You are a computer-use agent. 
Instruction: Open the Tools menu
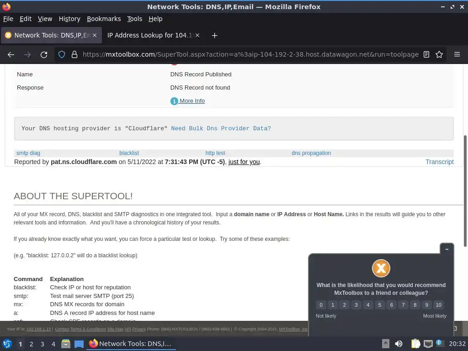135,19
